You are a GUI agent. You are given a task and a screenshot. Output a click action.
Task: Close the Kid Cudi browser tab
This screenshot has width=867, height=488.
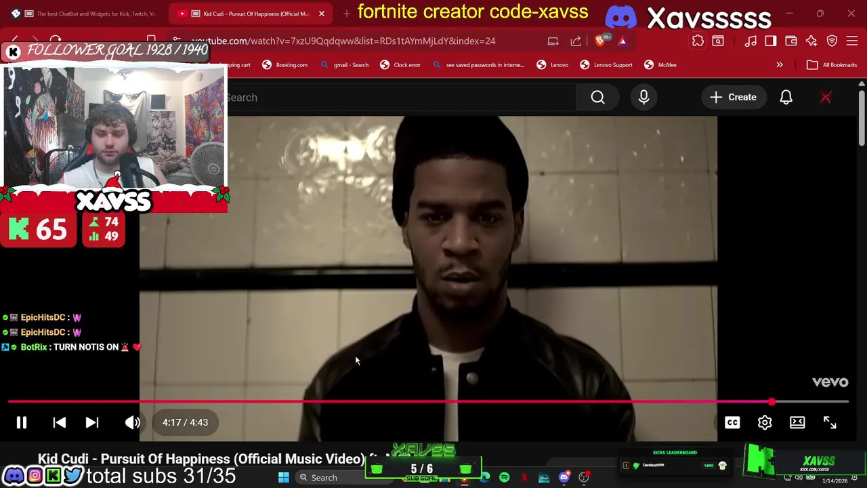pos(322,14)
